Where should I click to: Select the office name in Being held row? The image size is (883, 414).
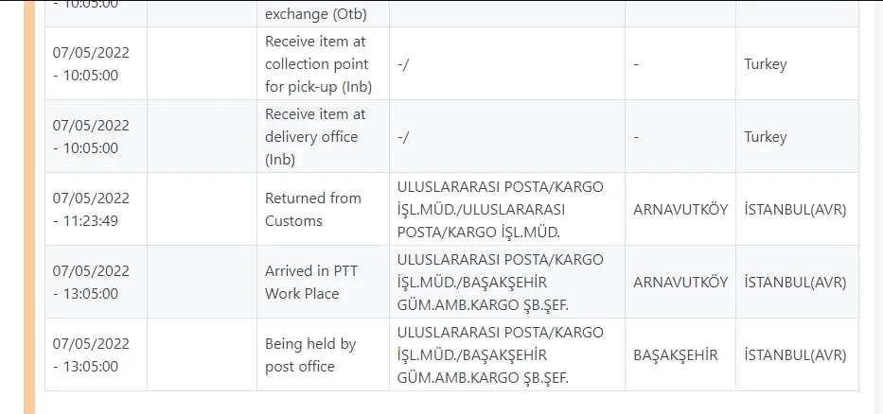[x=500, y=354]
